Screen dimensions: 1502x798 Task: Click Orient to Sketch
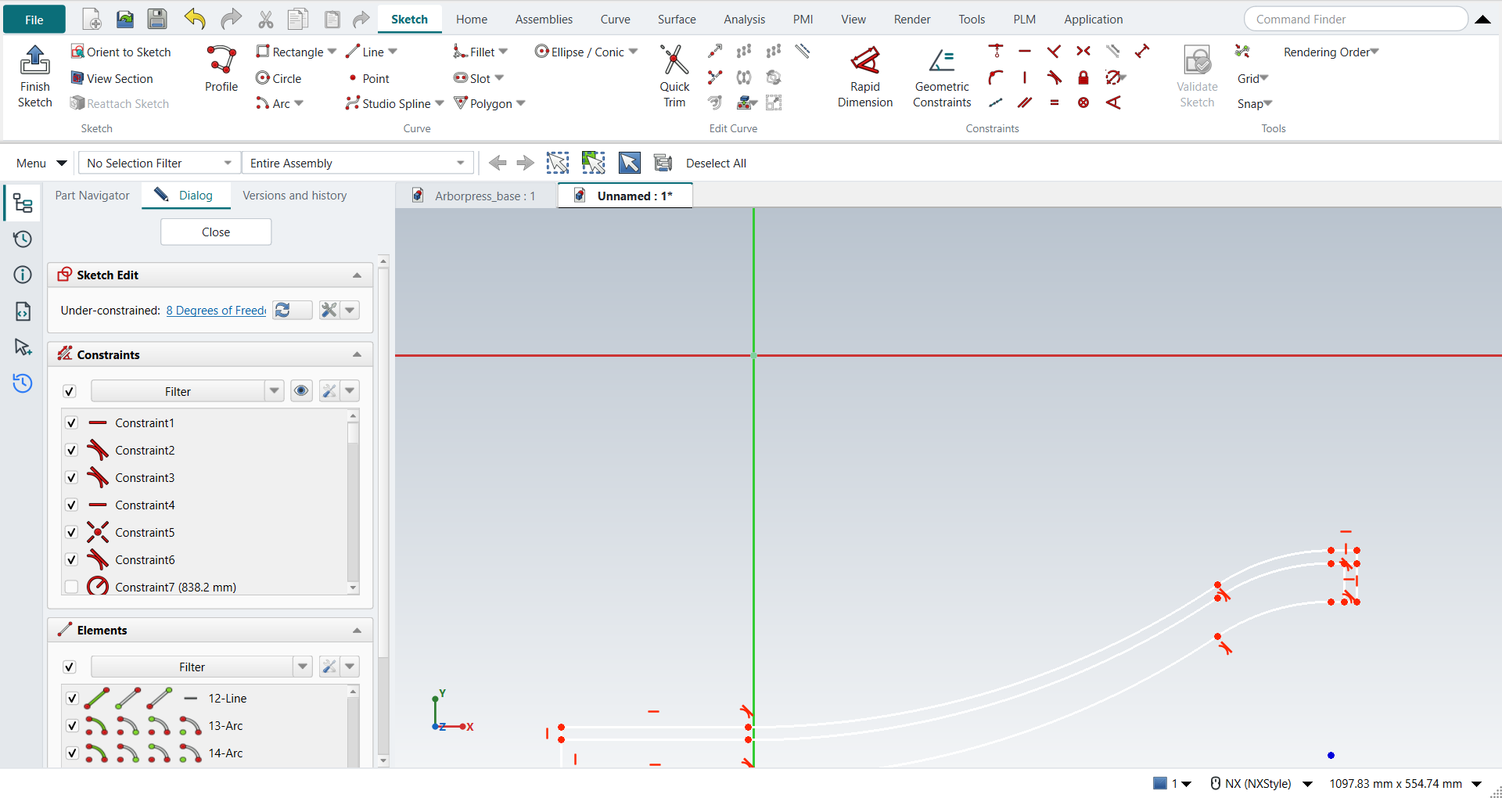pyautogui.click(x=120, y=52)
